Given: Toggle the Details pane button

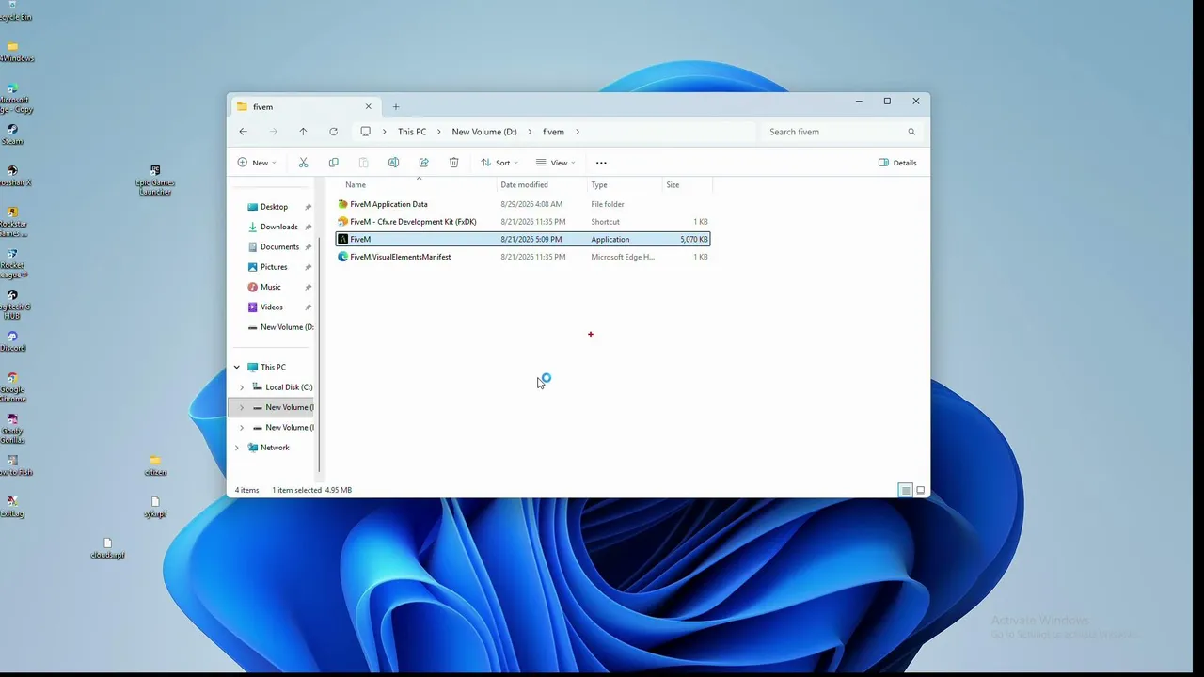Looking at the screenshot, I should (x=897, y=163).
